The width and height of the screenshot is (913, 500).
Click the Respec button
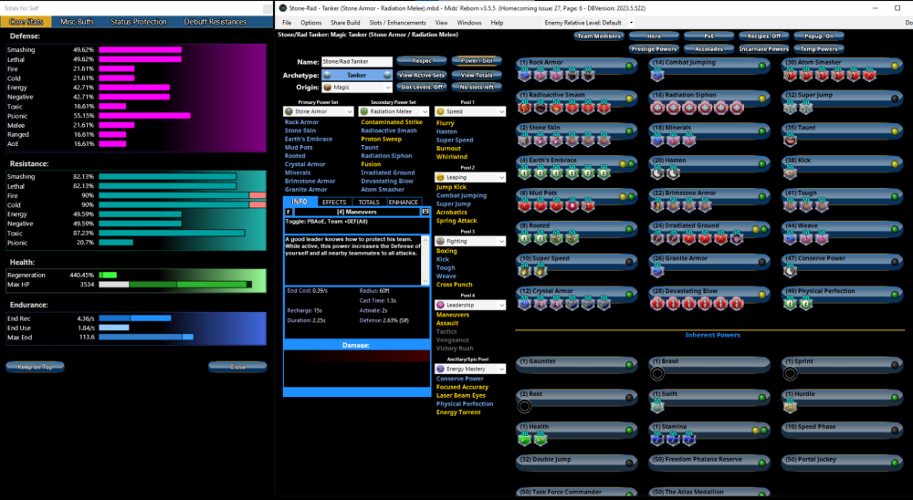[x=421, y=61]
